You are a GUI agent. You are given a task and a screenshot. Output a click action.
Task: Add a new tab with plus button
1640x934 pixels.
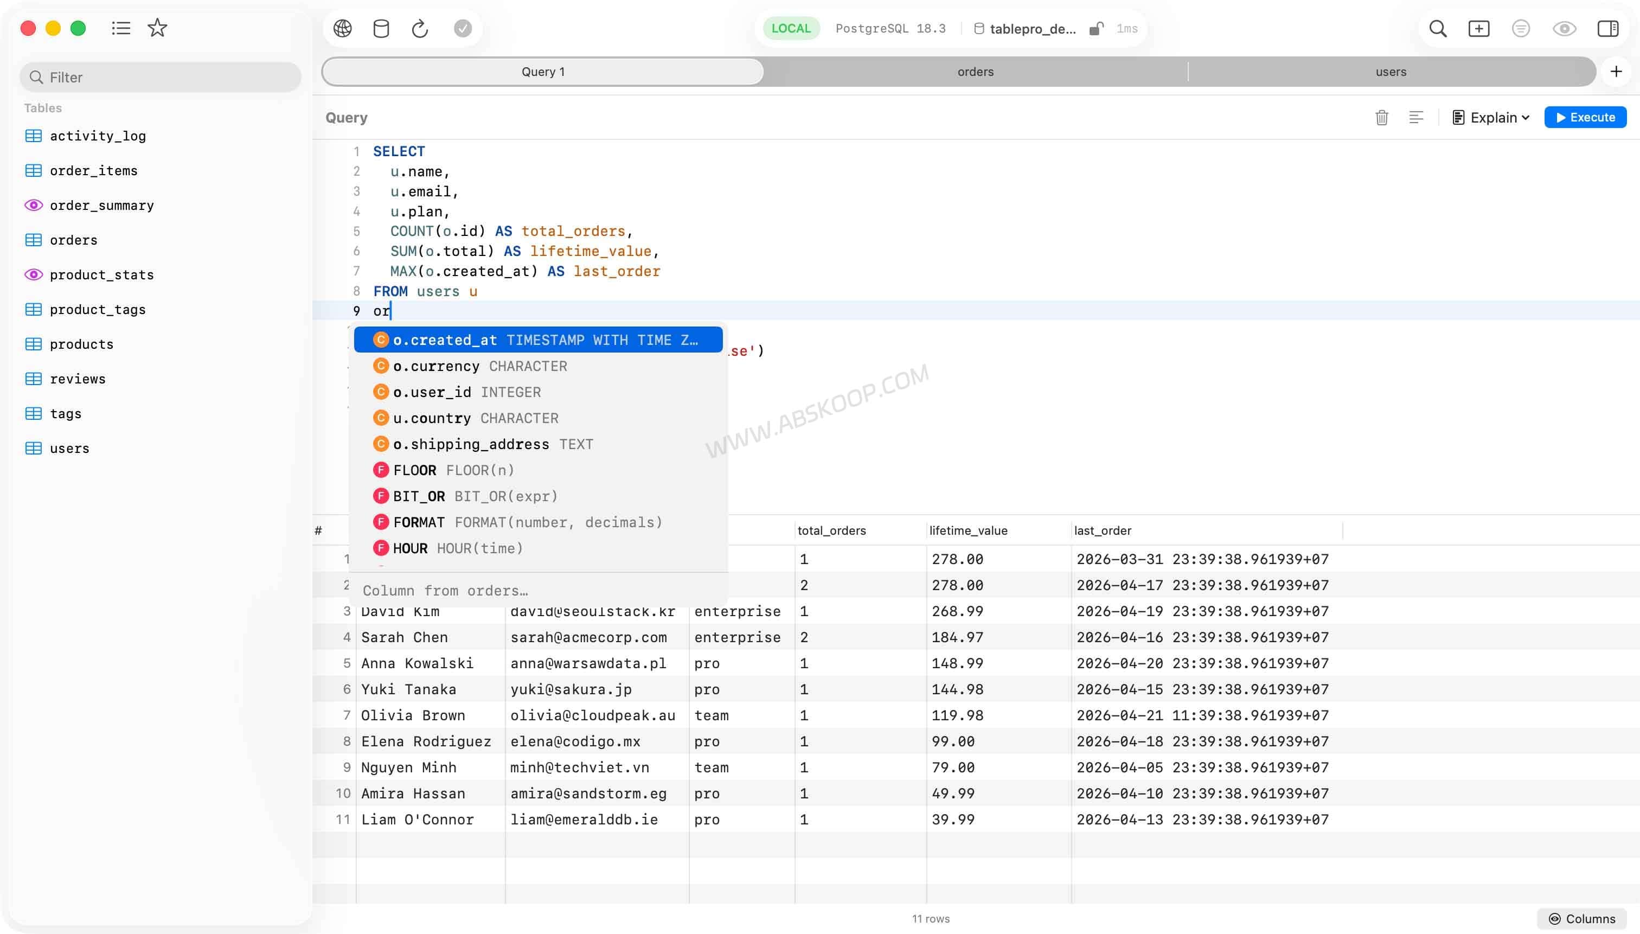tap(1616, 71)
